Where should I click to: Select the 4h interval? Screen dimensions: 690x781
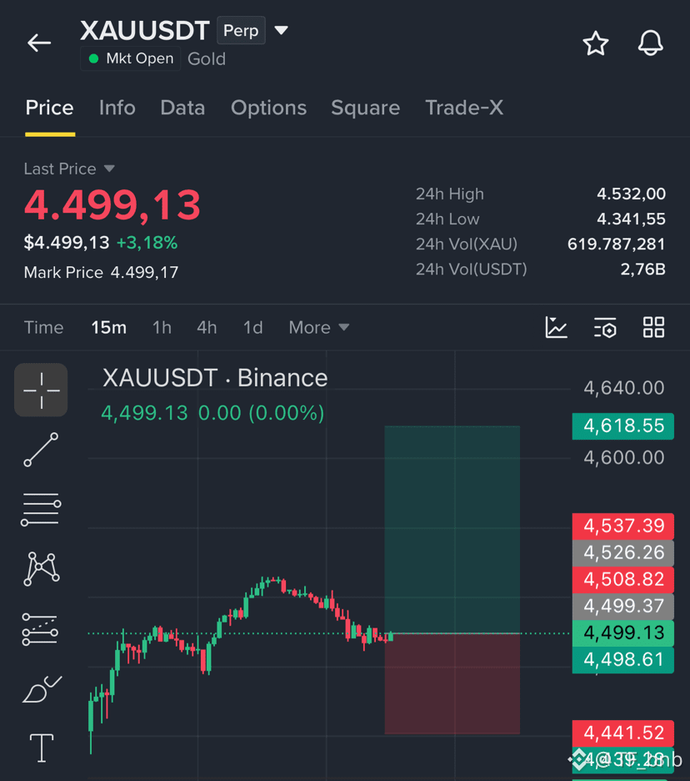(x=207, y=327)
